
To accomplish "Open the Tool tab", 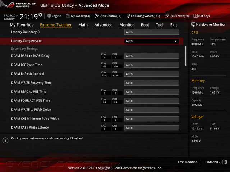I will [x=160, y=25].
